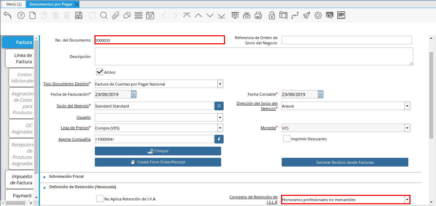Open the Usuario dropdown
The image size is (436, 206).
coord(220,117)
